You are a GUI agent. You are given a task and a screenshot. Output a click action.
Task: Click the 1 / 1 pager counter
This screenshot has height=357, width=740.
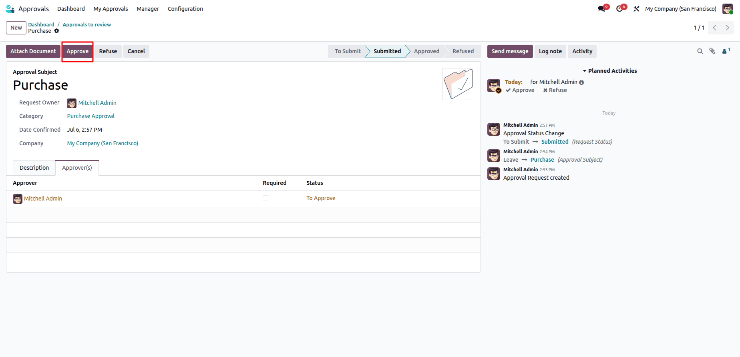699,28
